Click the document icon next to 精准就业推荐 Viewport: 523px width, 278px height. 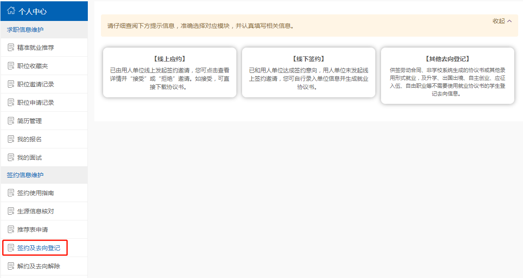point(11,48)
